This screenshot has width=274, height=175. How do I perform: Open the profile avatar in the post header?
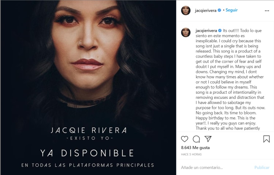(186, 11)
